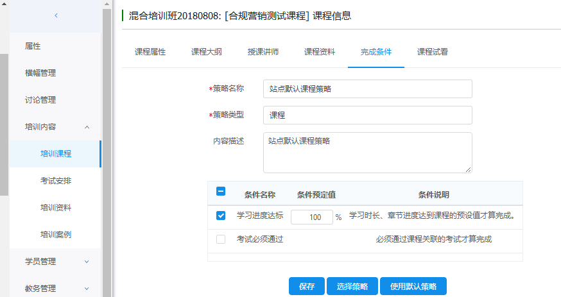The width and height of the screenshot is (561, 297).
Task: Switch to the 课程试看 tab
Action: point(433,52)
